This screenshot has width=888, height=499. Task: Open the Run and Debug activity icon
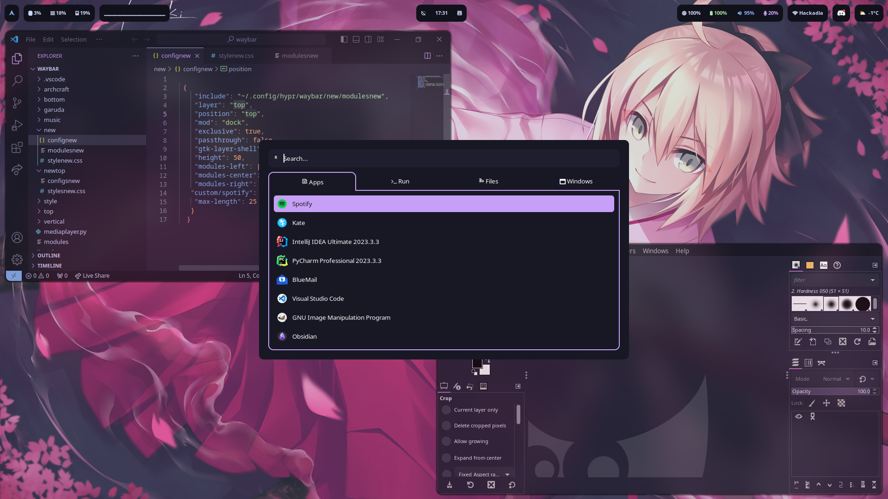pos(17,125)
